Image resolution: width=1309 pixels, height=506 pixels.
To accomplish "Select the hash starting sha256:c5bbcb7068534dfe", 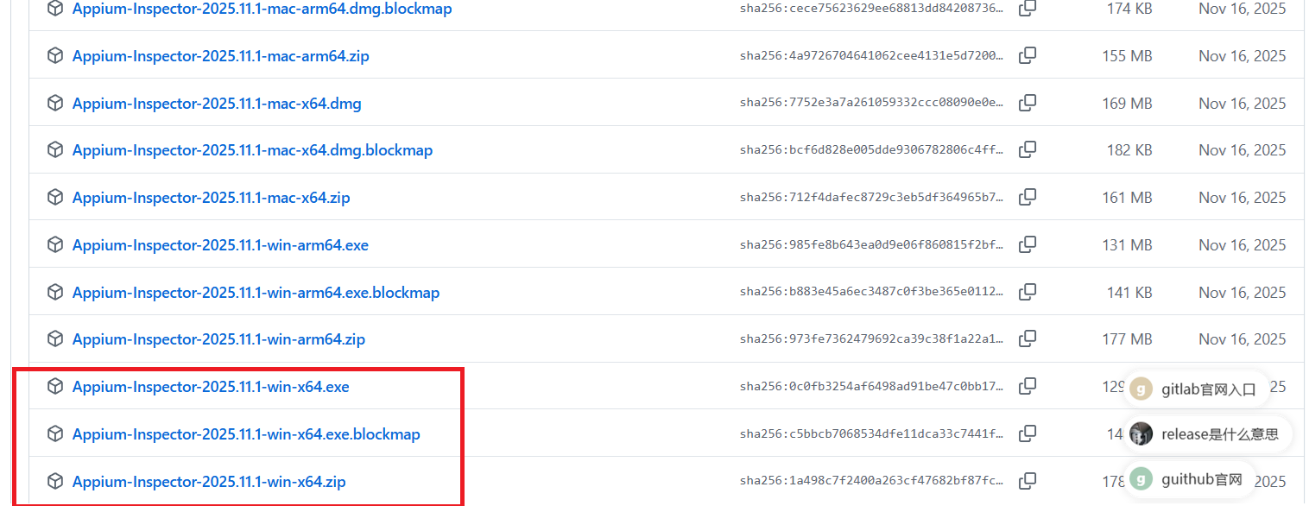I will (872, 433).
